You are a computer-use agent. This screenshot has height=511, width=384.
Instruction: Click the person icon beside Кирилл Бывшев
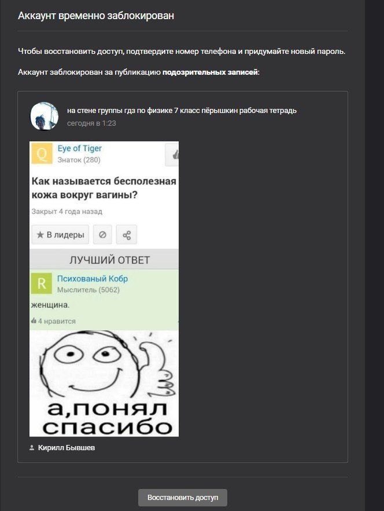coord(32,448)
